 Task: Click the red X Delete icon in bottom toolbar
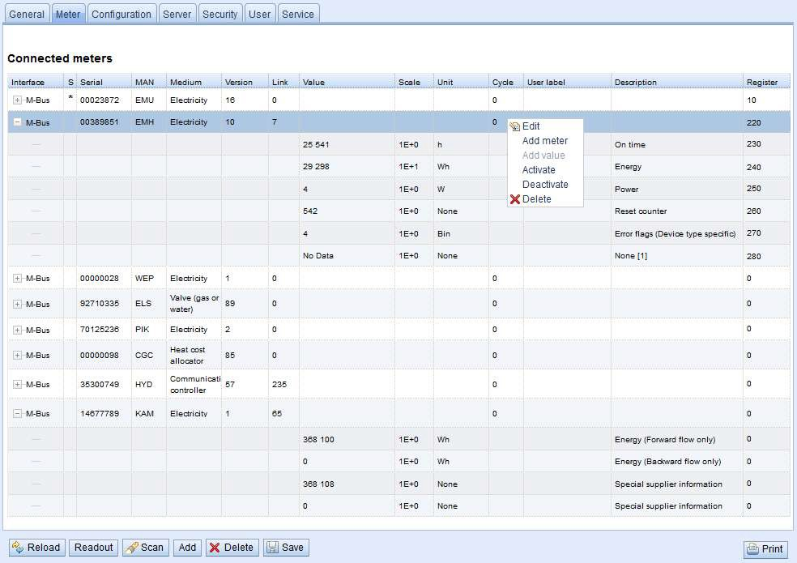[x=215, y=548]
